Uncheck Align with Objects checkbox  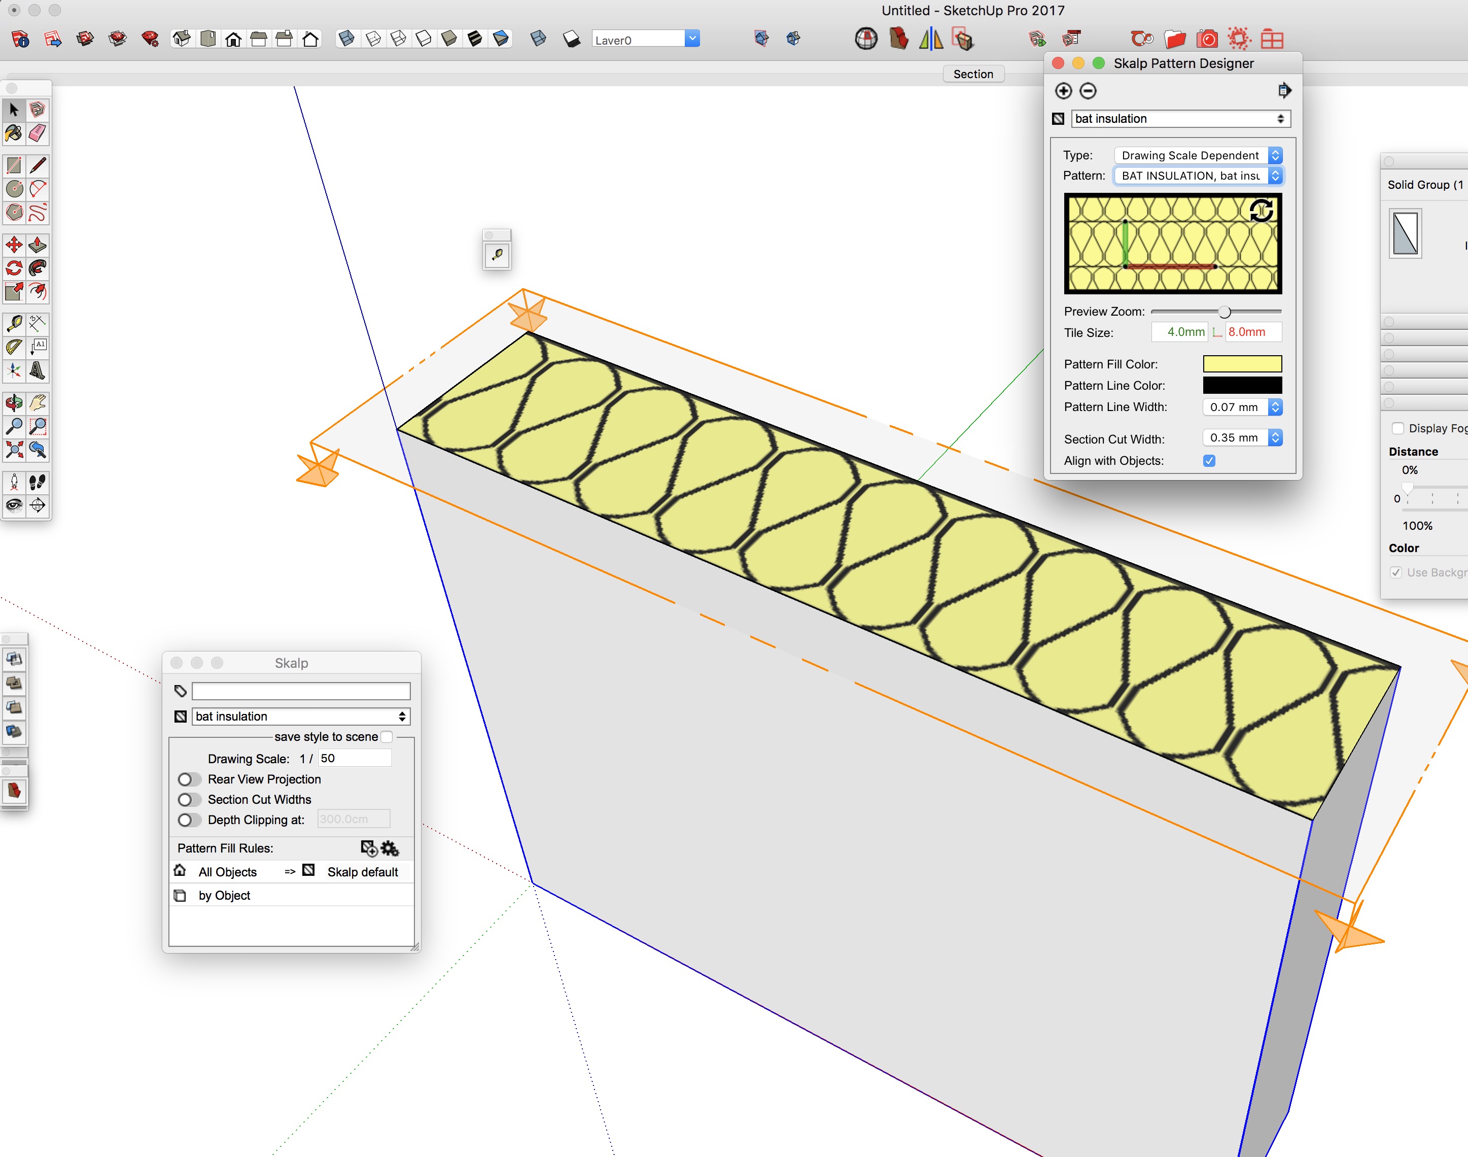click(1209, 461)
